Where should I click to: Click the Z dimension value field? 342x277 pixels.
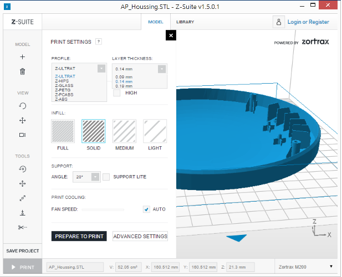241,267
